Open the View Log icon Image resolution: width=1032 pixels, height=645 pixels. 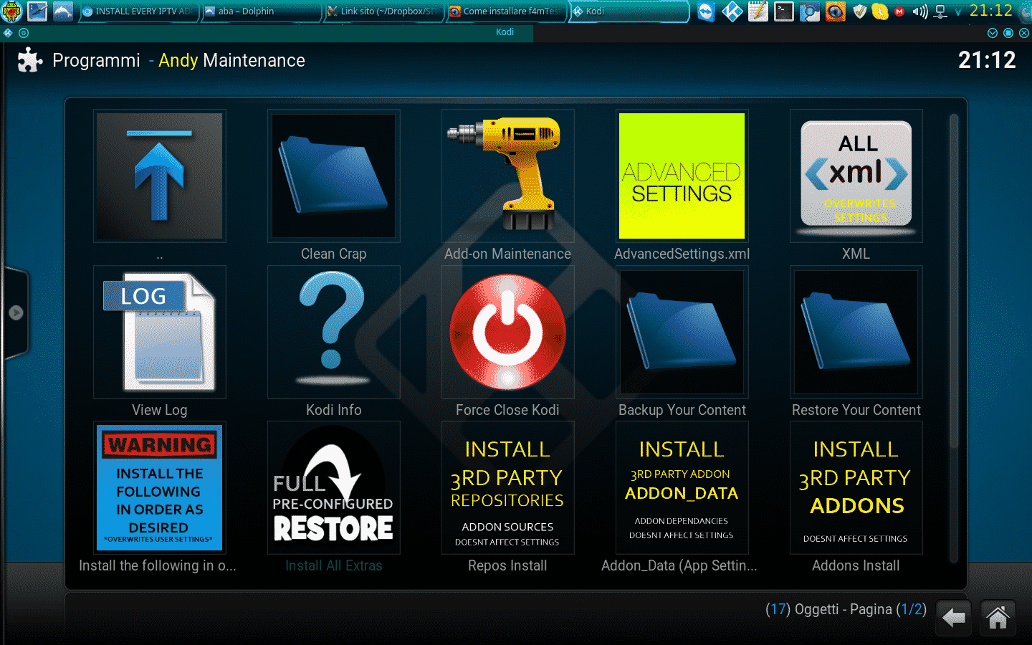point(160,332)
